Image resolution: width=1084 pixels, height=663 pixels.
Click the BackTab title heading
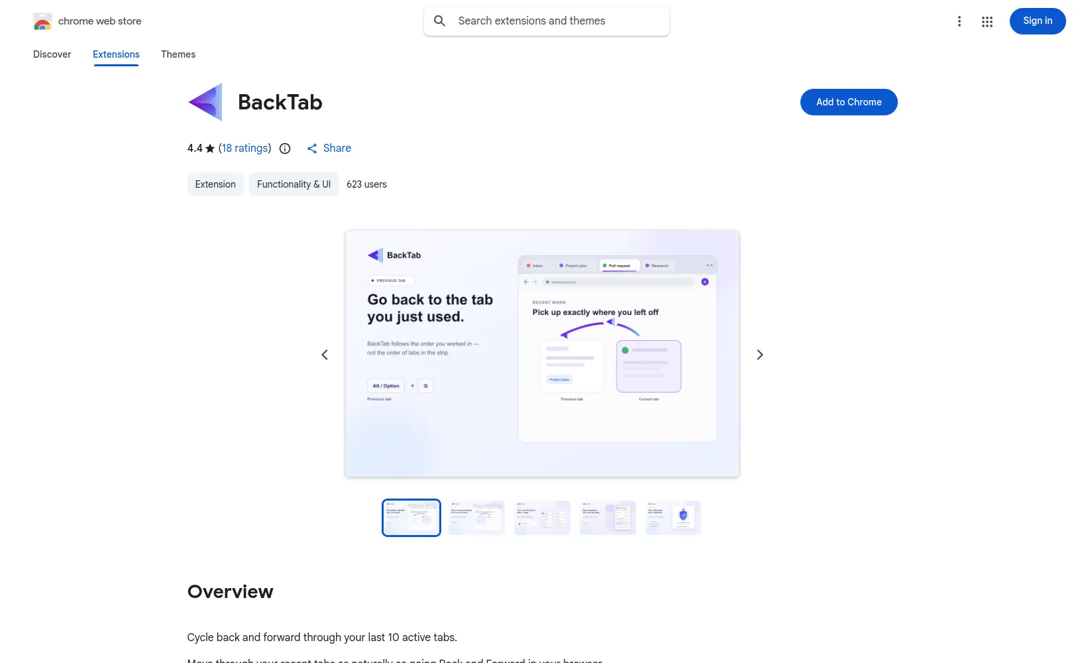click(x=280, y=102)
